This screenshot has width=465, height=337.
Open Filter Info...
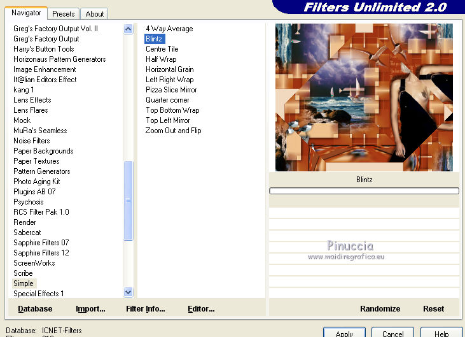(x=145, y=309)
